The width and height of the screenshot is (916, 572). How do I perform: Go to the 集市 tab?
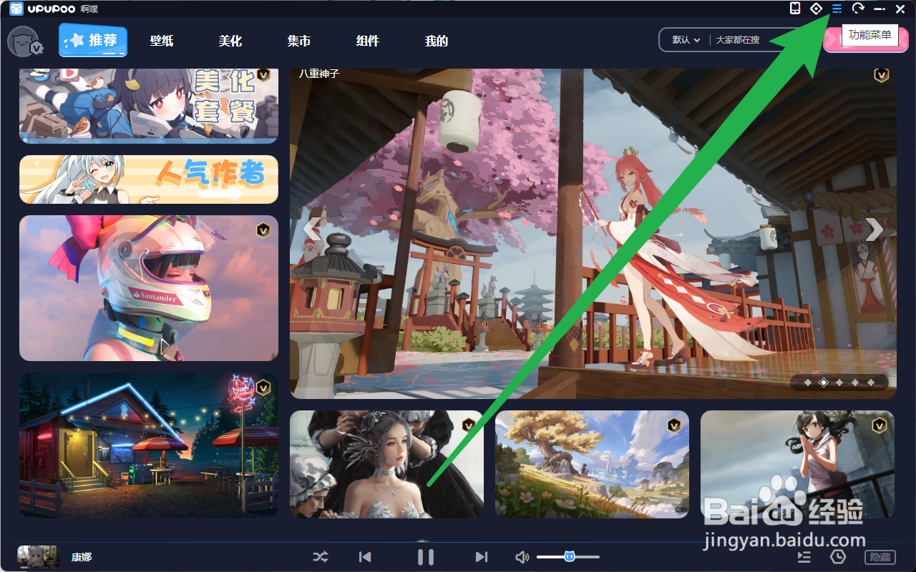(x=299, y=41)
